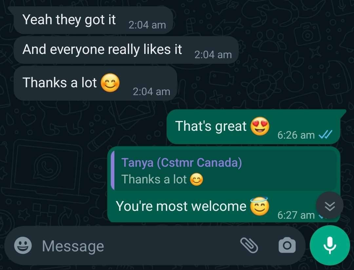Tap the paperclip attachment icon

point(249,245)
